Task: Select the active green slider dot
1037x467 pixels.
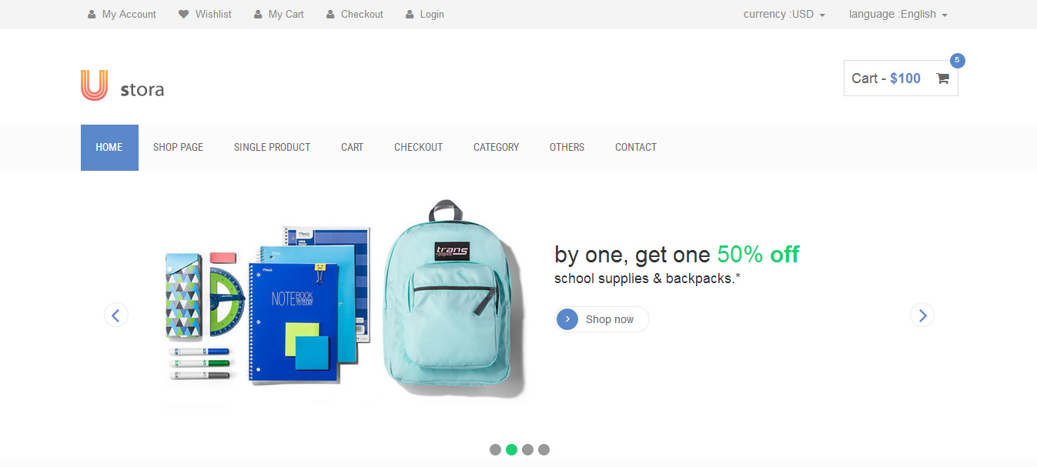Action: 511,449
